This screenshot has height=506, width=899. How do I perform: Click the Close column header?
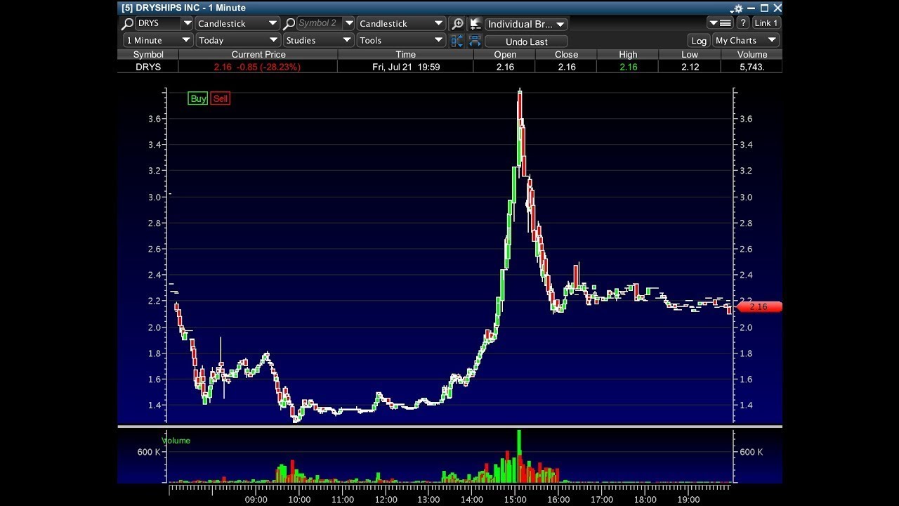coord(566,54)
